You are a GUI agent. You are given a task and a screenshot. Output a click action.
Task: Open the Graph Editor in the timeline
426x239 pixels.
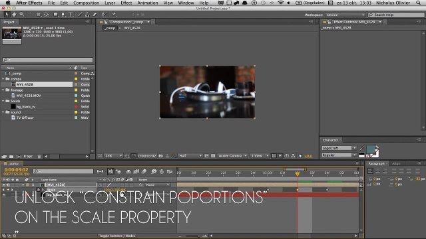click(x=170, y=171)
